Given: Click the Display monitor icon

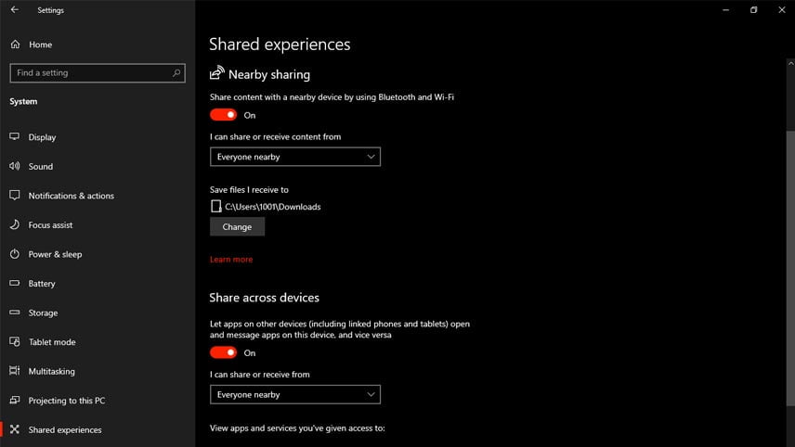Looking at the screenshot, I should [15, 137].
